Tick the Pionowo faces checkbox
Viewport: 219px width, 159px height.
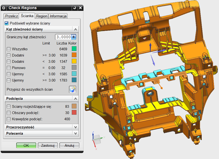[9, 68]
